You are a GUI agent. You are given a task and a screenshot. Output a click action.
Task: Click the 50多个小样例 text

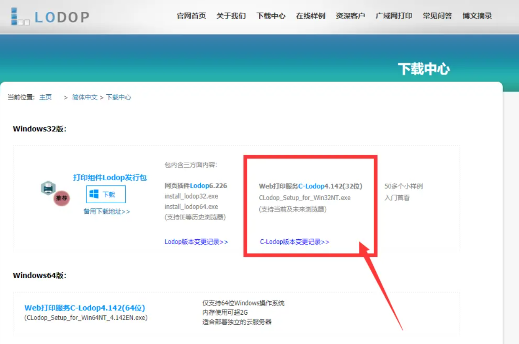coord(404,186)
